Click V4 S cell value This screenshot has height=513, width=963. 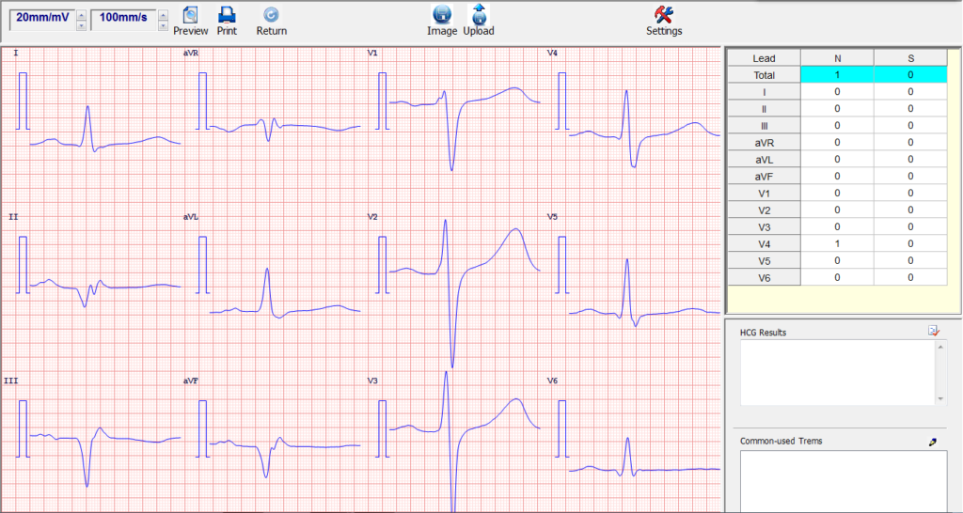click(x=910, y=243)
